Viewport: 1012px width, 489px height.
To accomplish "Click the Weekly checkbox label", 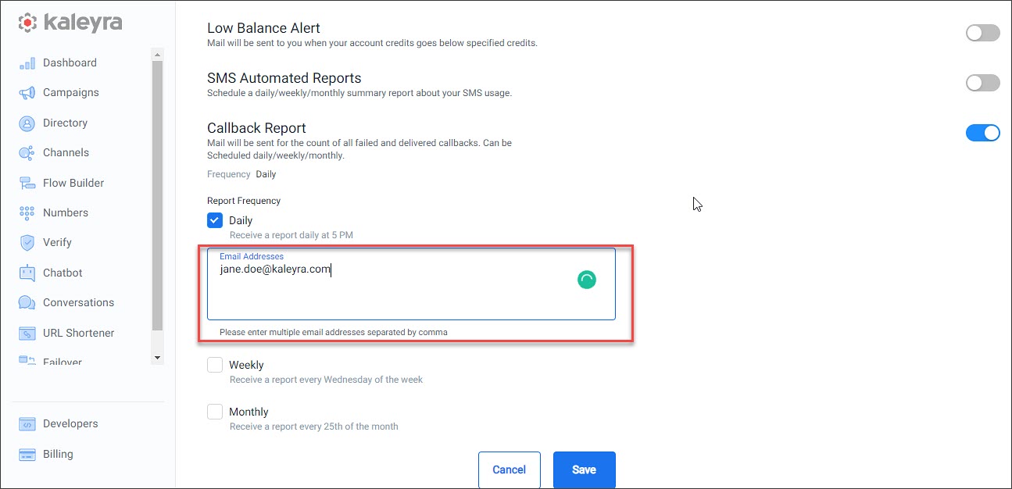I will point(246,365).
